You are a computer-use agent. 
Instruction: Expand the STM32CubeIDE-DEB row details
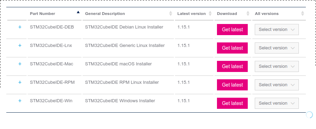tap(20, 27)
